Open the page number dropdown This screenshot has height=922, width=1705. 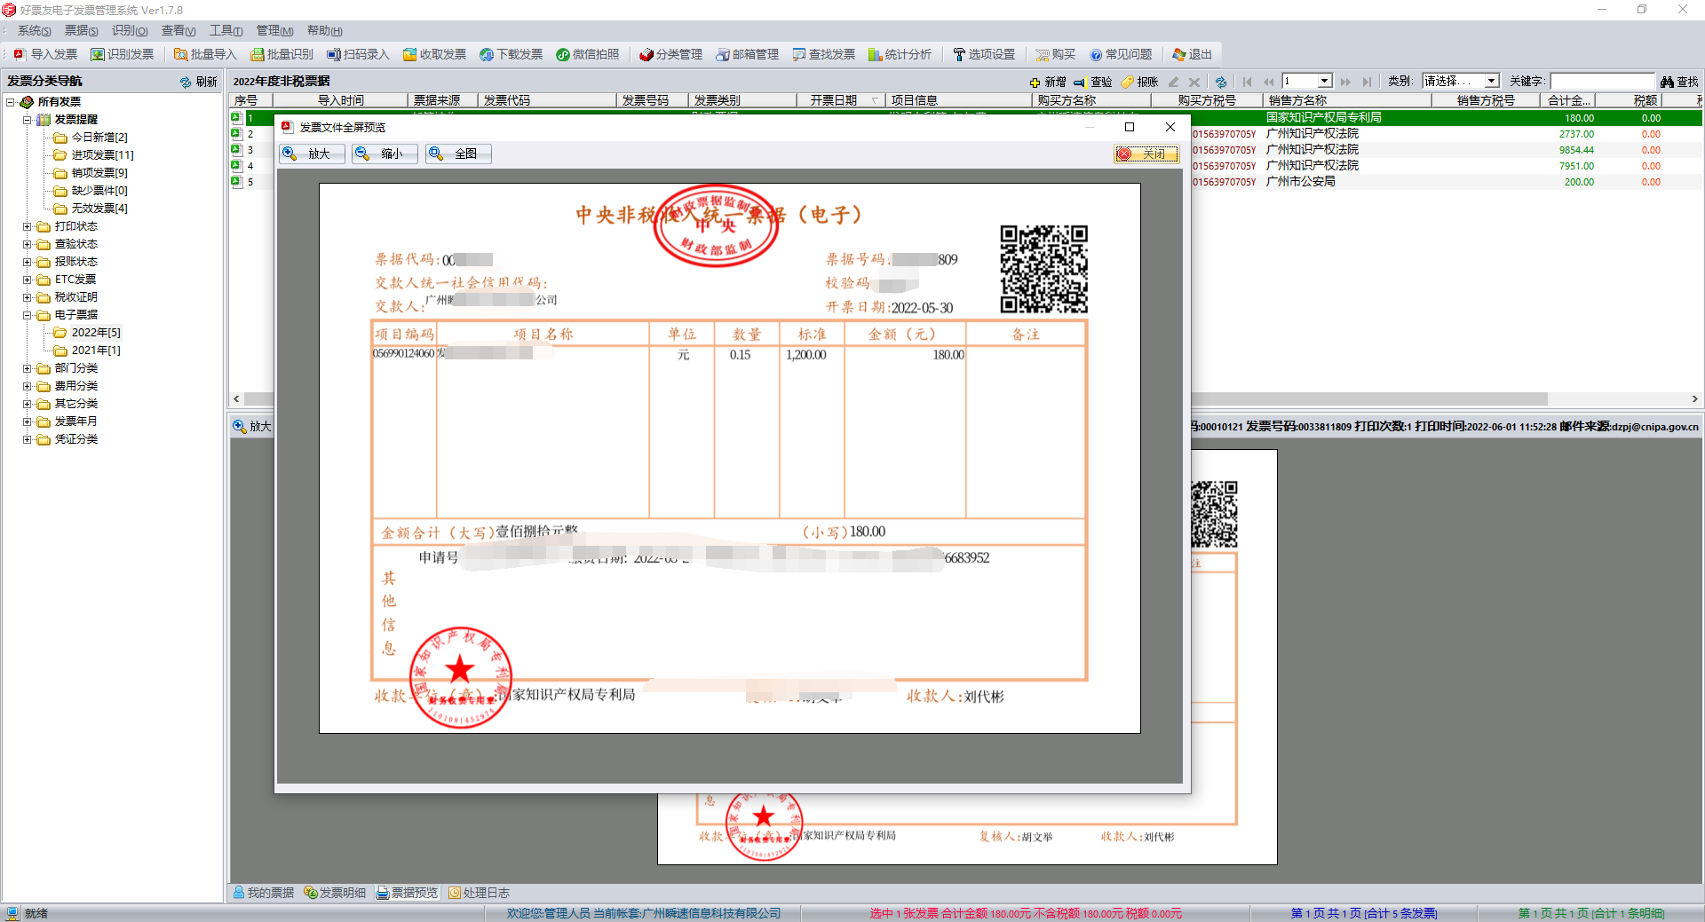(x=1325, y=81)
